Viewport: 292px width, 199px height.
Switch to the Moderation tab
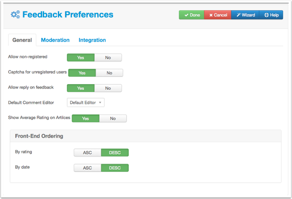pyautogui.click(x=55, y=40)
